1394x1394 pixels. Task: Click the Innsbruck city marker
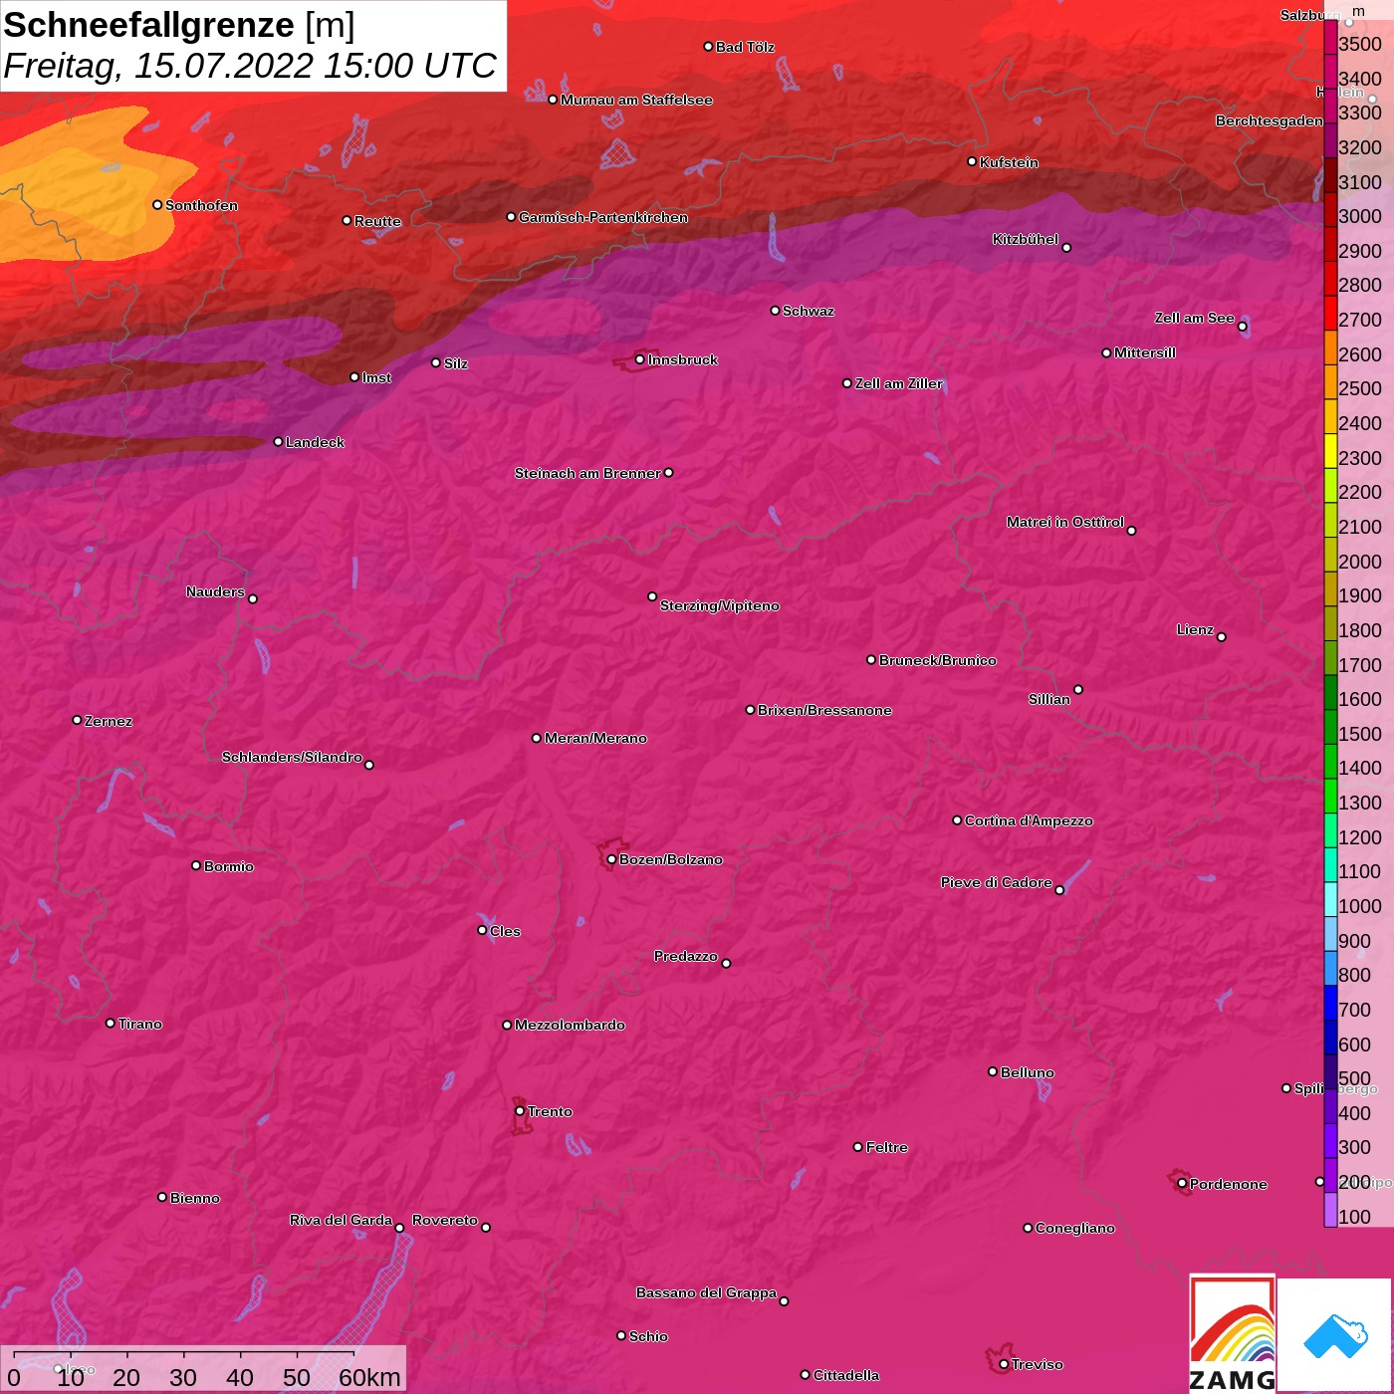(x=639, y=359)
